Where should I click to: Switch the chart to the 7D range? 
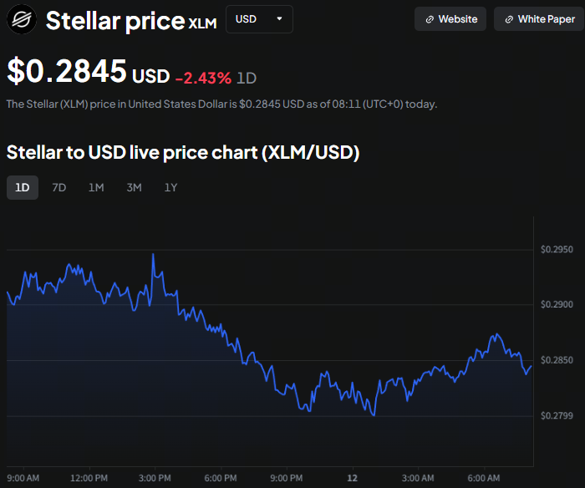(x=59, y=187)
